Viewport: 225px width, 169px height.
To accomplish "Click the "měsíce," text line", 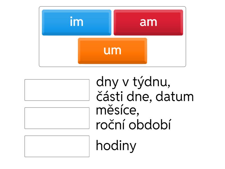I will (118, 111).
